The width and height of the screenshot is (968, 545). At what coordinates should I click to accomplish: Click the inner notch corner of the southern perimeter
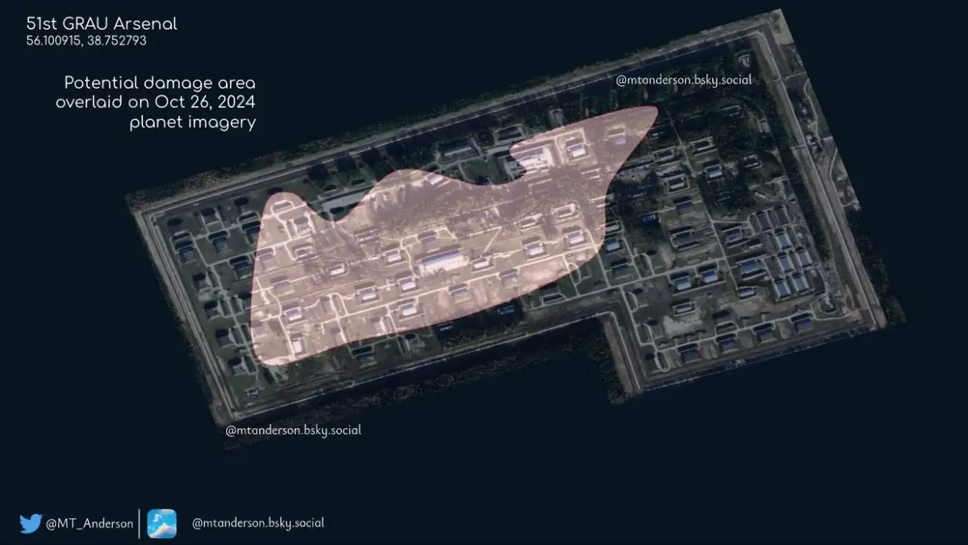(608, 317)
